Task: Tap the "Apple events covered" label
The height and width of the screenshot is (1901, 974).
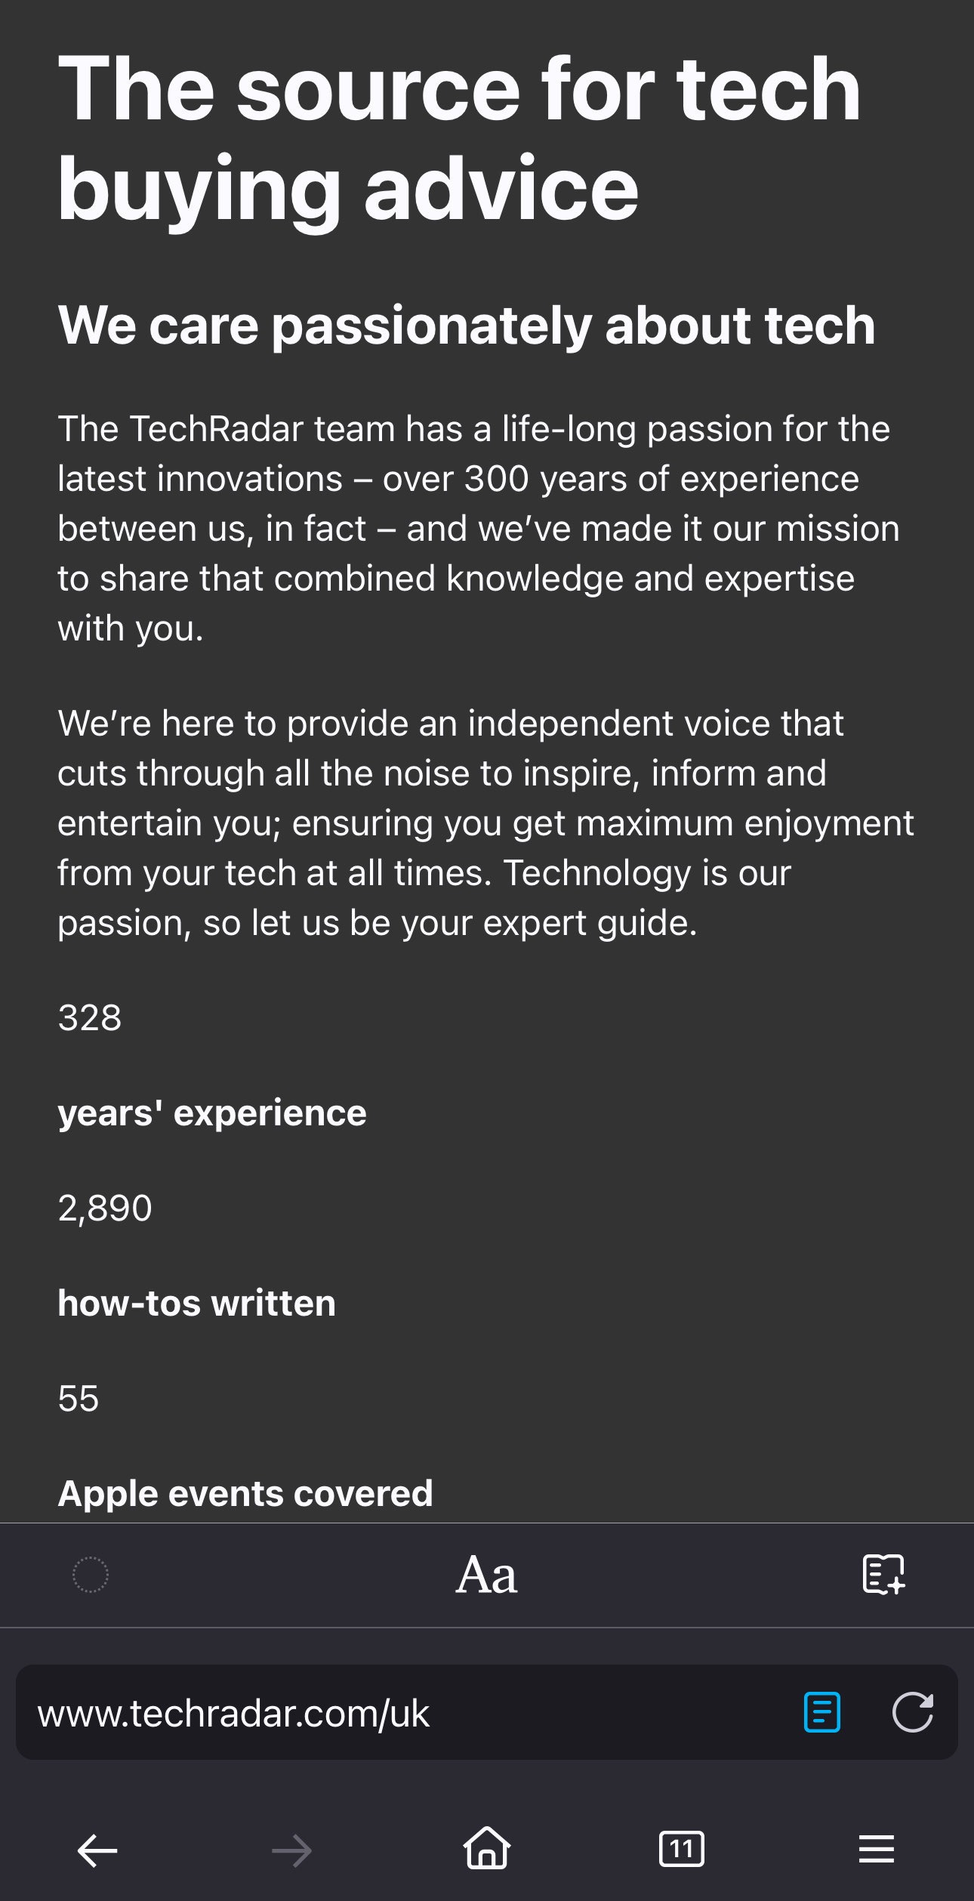Action: tap(245, 1493)
